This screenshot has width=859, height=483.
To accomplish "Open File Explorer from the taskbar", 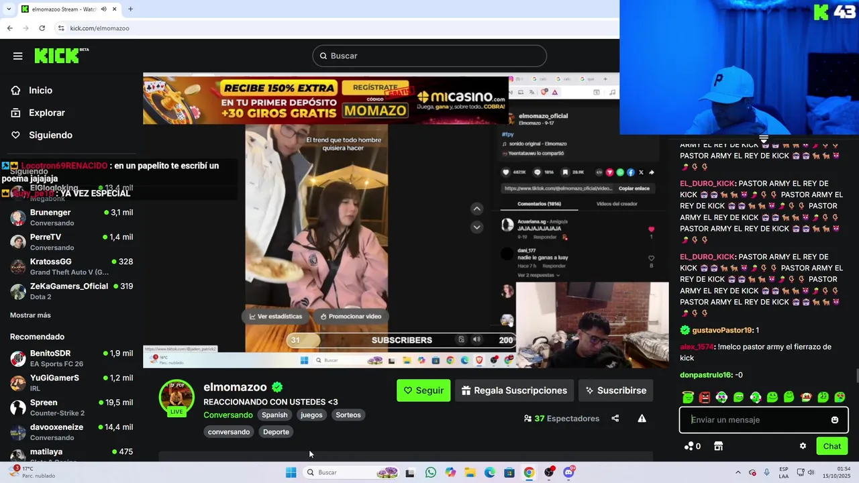I will pos(470,472).
